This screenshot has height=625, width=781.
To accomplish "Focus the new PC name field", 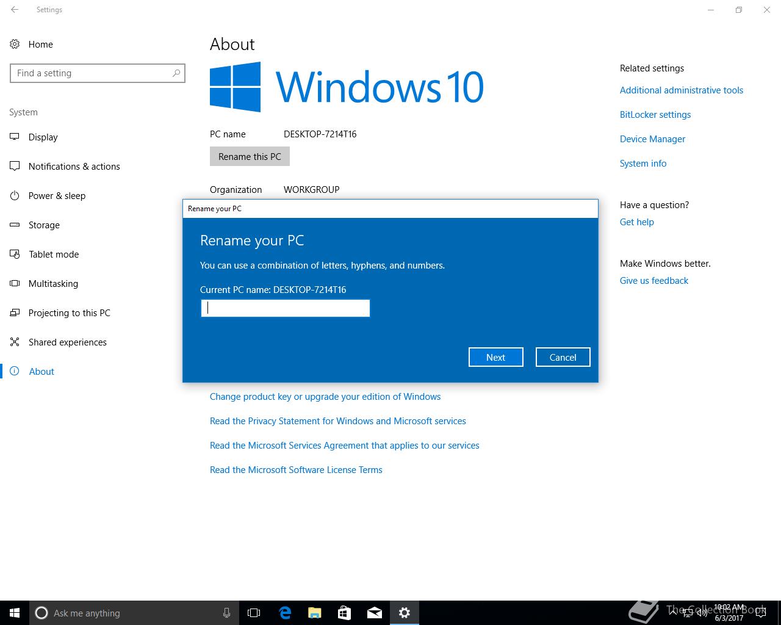I will click(286, 308).
